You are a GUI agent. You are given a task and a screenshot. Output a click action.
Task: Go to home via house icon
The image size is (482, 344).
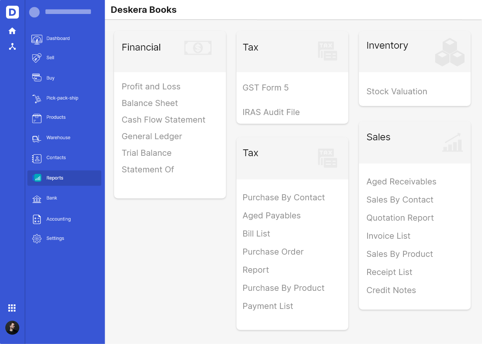(x=12, y=31)
